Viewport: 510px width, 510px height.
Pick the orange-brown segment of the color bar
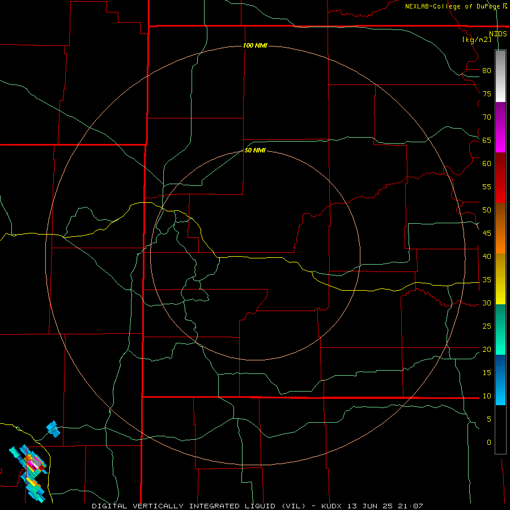click(x=500, y=228)
